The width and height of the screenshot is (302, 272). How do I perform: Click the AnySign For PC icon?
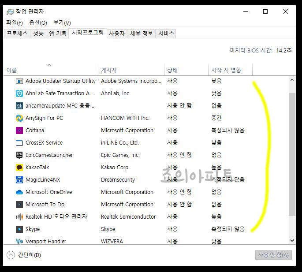19,118
